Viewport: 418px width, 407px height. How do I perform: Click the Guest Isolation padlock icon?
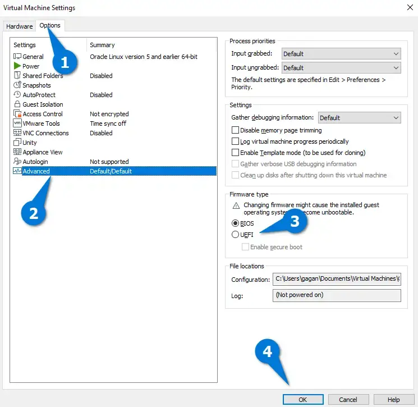pyautogui.click(x=17, y=104)
